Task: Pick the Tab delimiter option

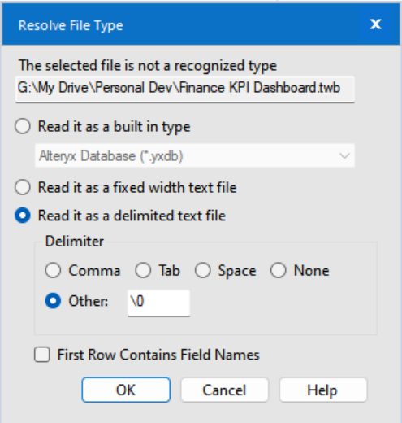Action: (x=143, y=270)
